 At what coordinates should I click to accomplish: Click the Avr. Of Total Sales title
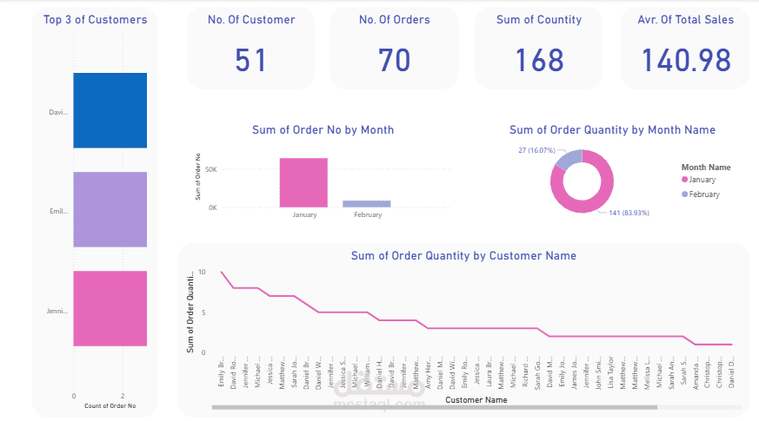pos(685,20)
